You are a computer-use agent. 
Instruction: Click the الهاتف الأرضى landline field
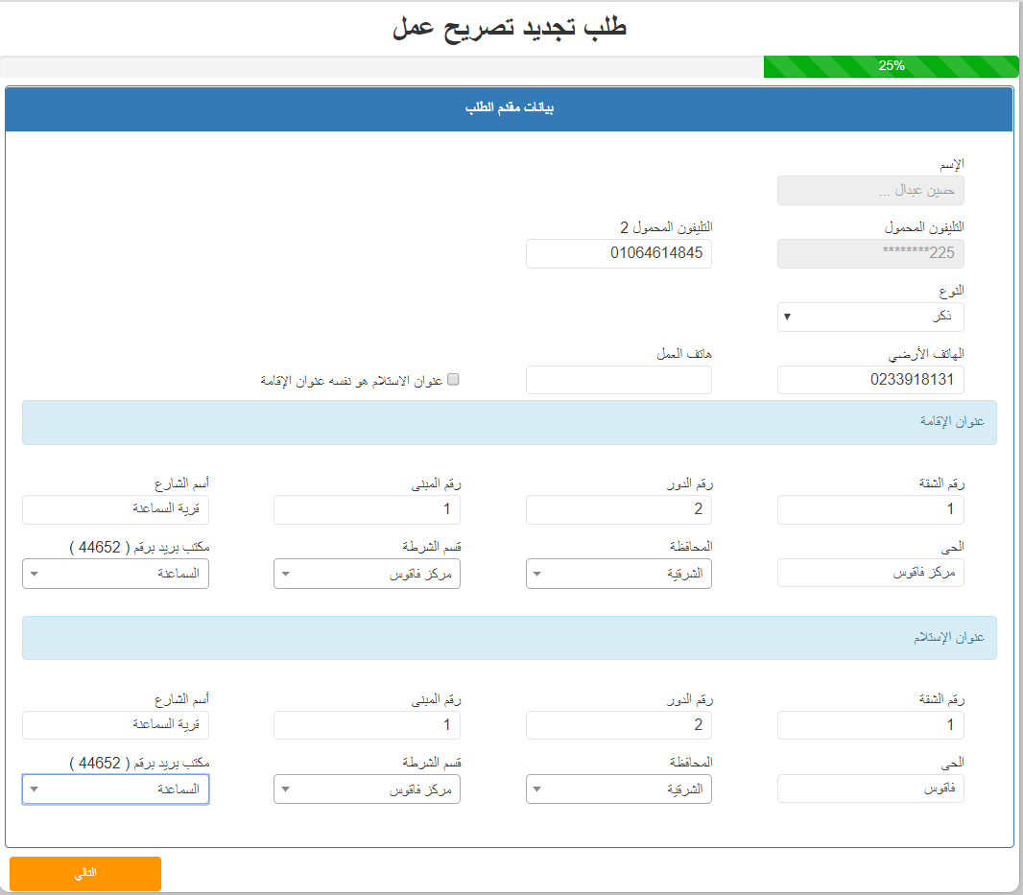869,380
